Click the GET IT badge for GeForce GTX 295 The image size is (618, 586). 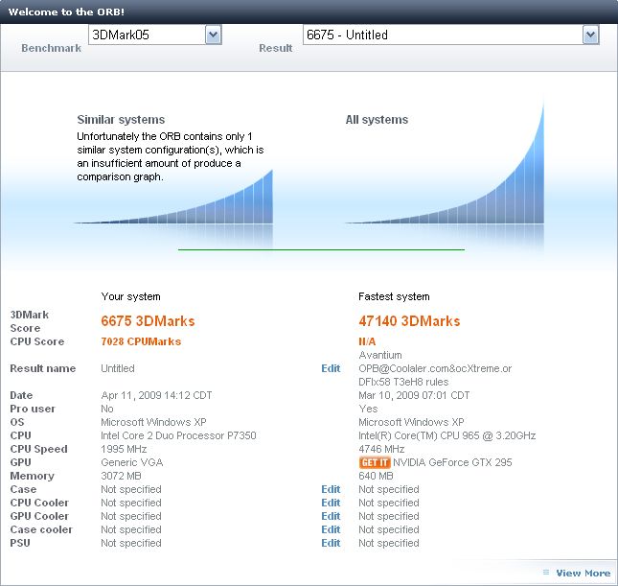[375, 462]
